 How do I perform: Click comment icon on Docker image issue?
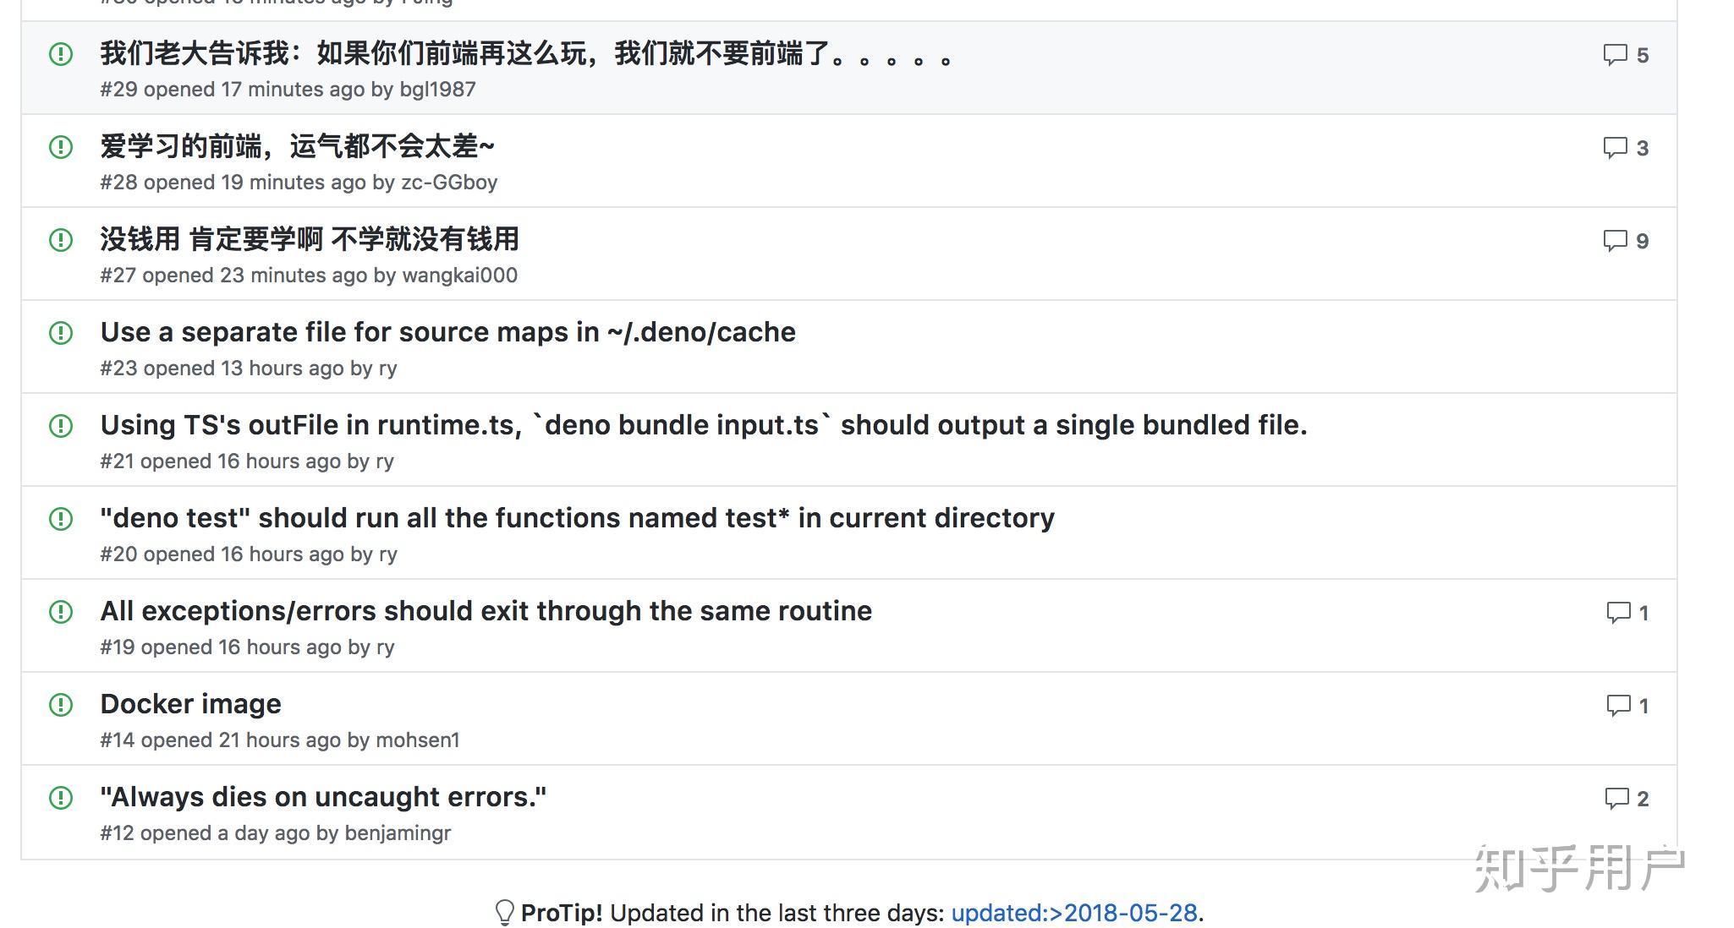1618,706
